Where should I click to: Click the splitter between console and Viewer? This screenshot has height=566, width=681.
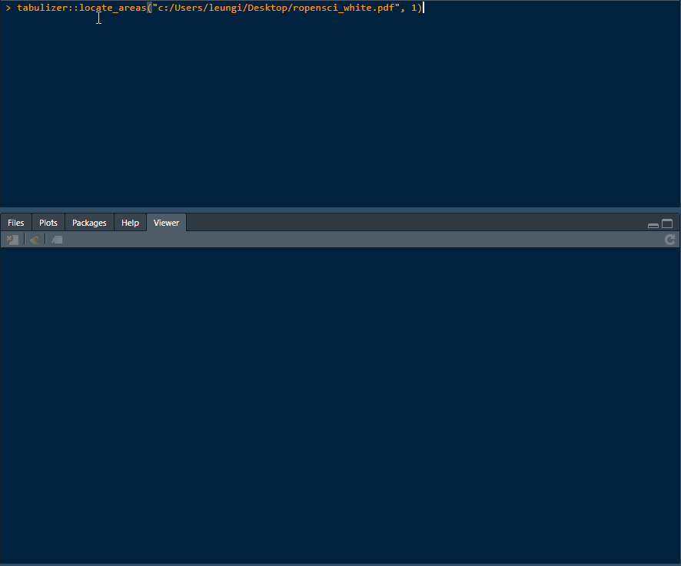click(340, 209)
